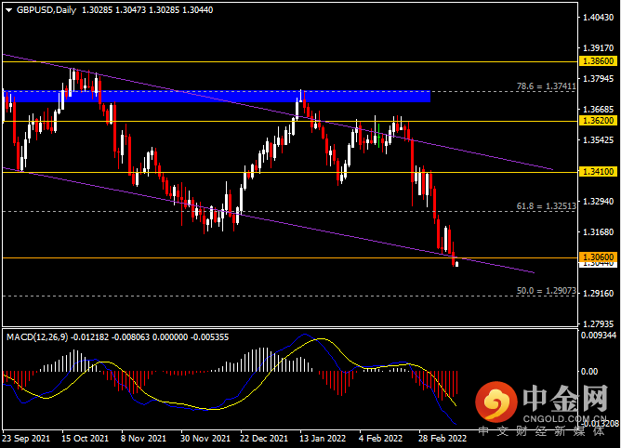Click the 1.30600 orange price label
This screenshot has height=448, width=621.
(598, 257)
